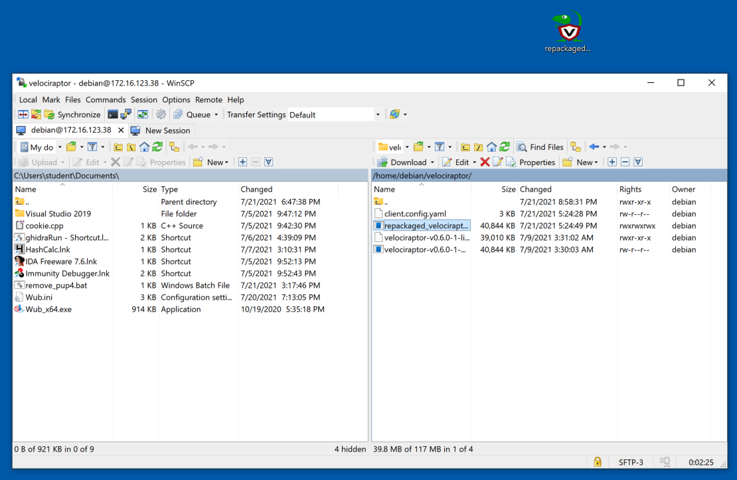Open the Remote menu
Image resolution: width=737 pixels, height=480 pixels.
[208, 99]
